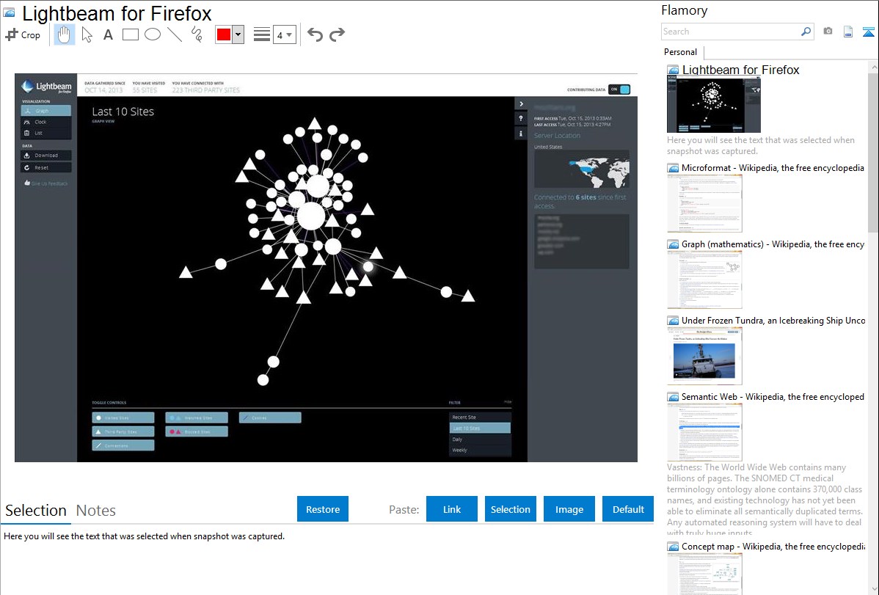Paste as Image

(x=569, y=509)
